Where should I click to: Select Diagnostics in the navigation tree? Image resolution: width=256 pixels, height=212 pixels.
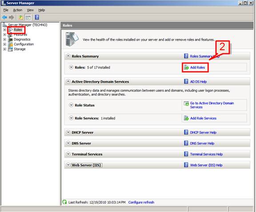[x=22, y=40]
